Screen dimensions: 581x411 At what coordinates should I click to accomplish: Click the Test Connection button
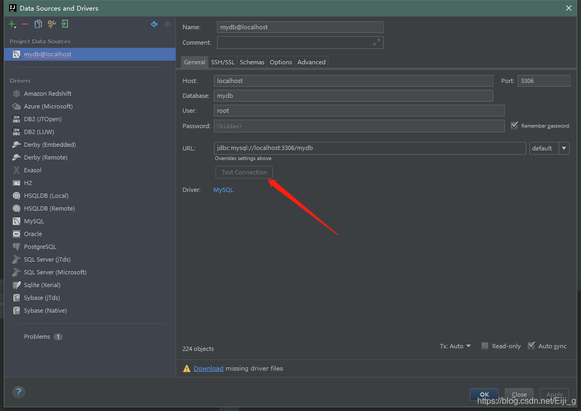tap(244, 172)
